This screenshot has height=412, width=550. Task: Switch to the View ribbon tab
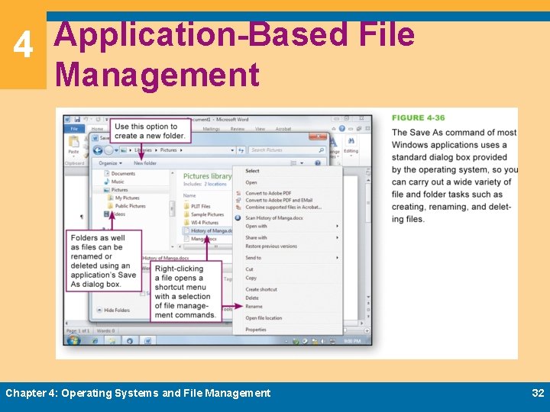pos(260,129)
